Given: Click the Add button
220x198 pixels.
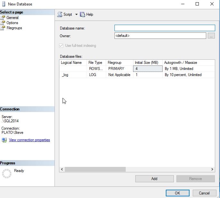Looking at the screenshot, I should tap(154, 179).
